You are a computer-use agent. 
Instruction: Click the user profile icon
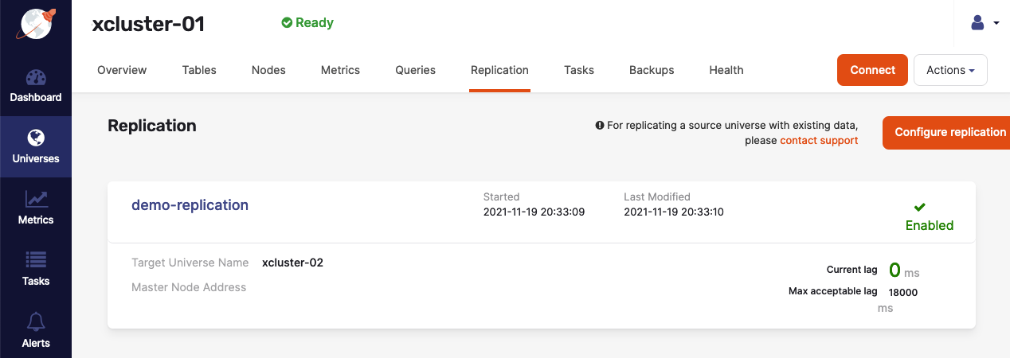point(978,23)
